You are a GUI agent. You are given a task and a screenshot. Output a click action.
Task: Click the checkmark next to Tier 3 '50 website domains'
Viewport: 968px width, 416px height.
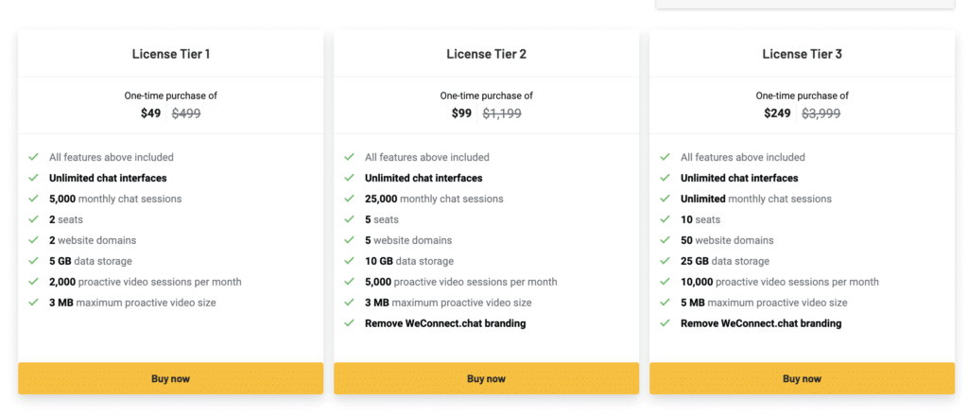(665, 240)
